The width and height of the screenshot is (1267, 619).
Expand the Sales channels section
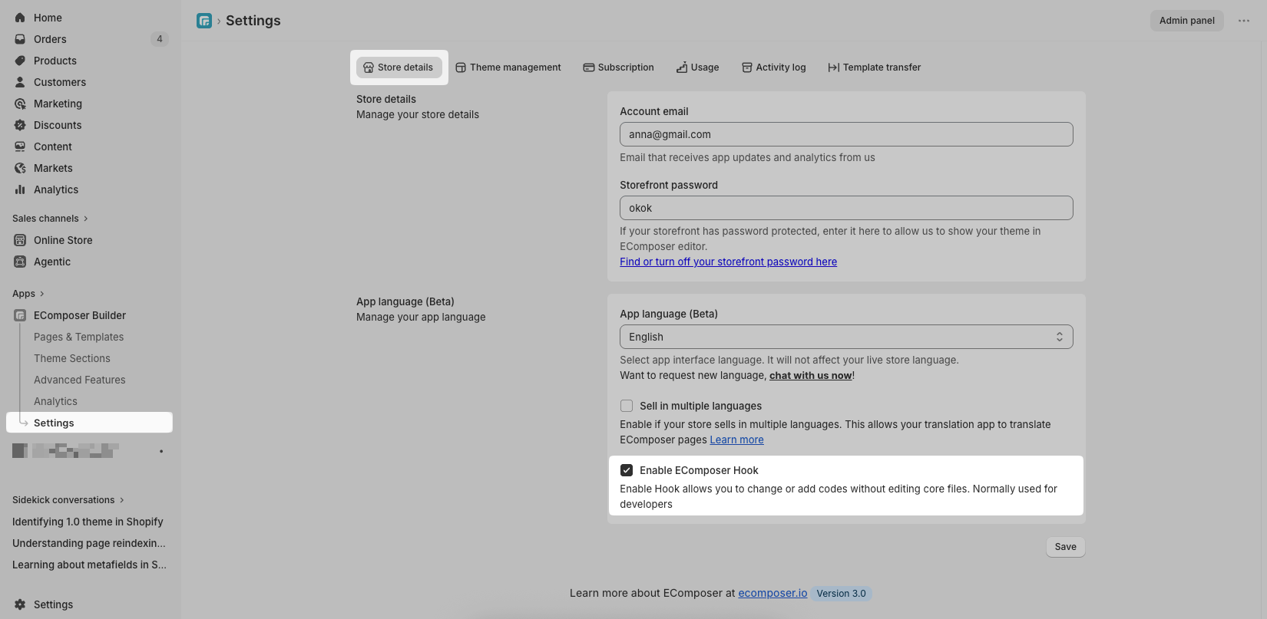coord(51,219)
